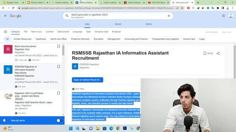The height and width of the screenshot is (132, 236).
Task: Switch to the Tech Bhavi YouTube browser tab
Action: click(x=158, y=3)
